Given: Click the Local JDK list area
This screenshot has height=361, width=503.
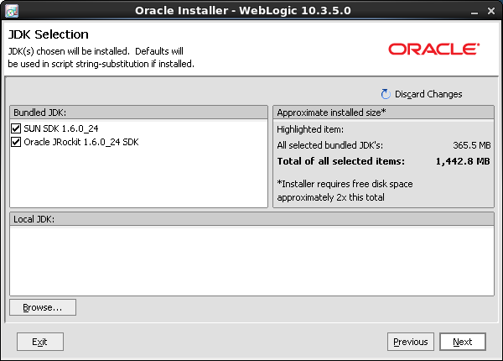Looking at the screenshot, I should pyautogui.click(x=251, y=260).
